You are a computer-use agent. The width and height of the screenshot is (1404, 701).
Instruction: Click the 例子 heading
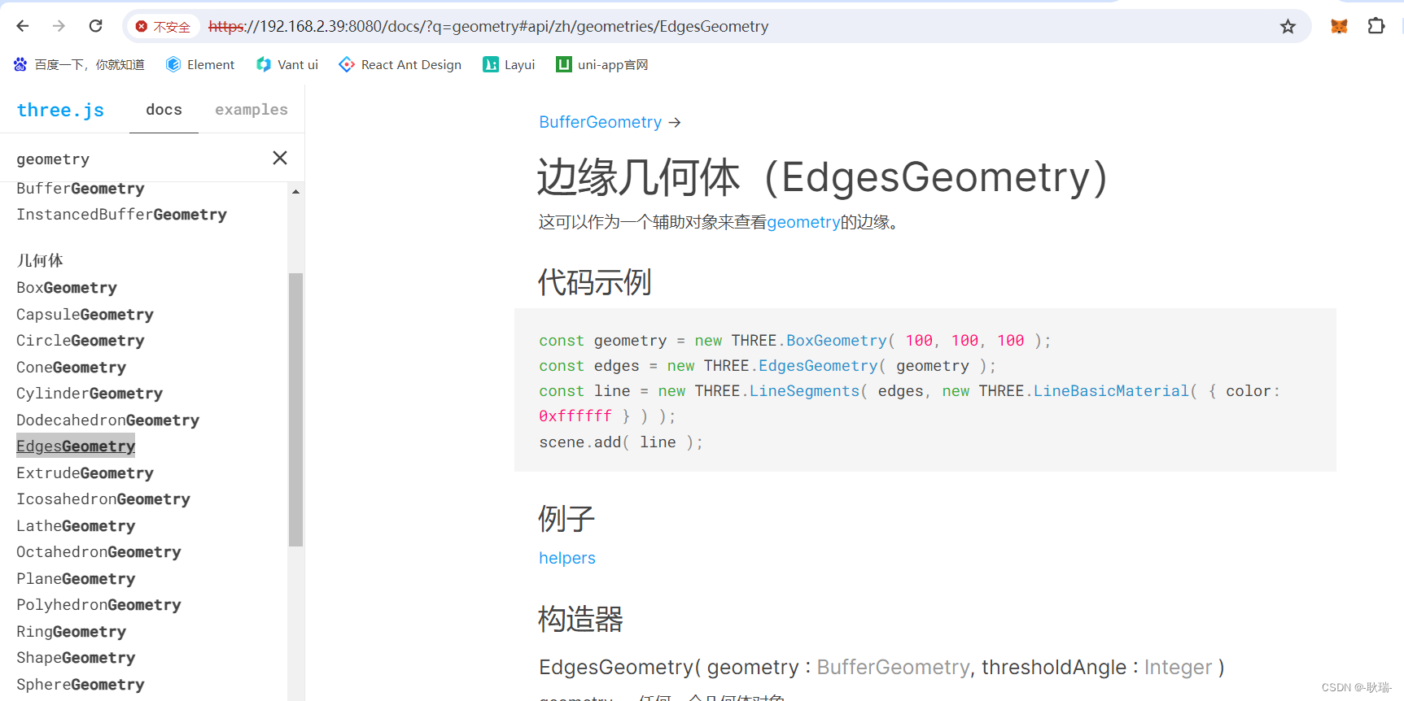point(566,518)
